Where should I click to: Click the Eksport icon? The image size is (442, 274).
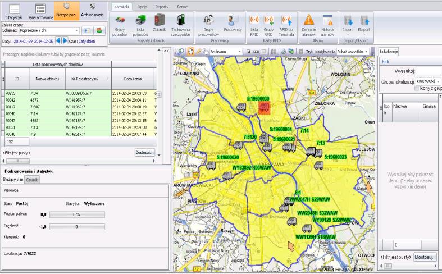[364, 21]
